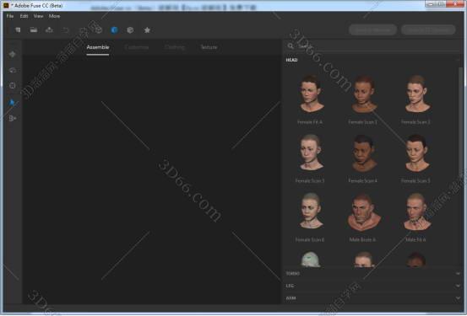Click the cube icon left of star

130,30
